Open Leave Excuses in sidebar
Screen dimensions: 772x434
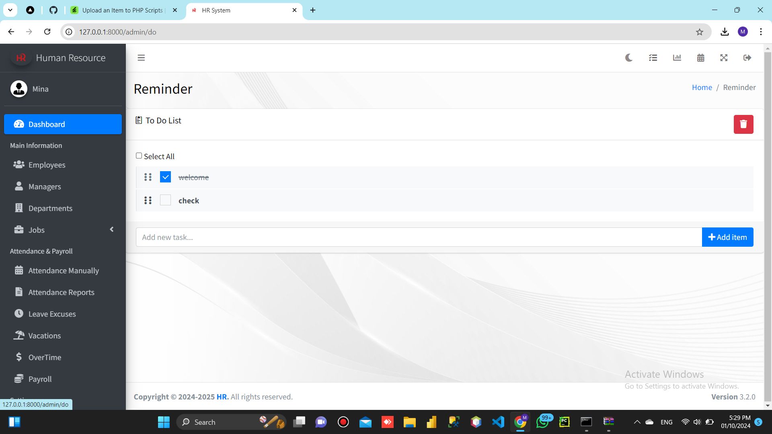[x=63, y=314]
